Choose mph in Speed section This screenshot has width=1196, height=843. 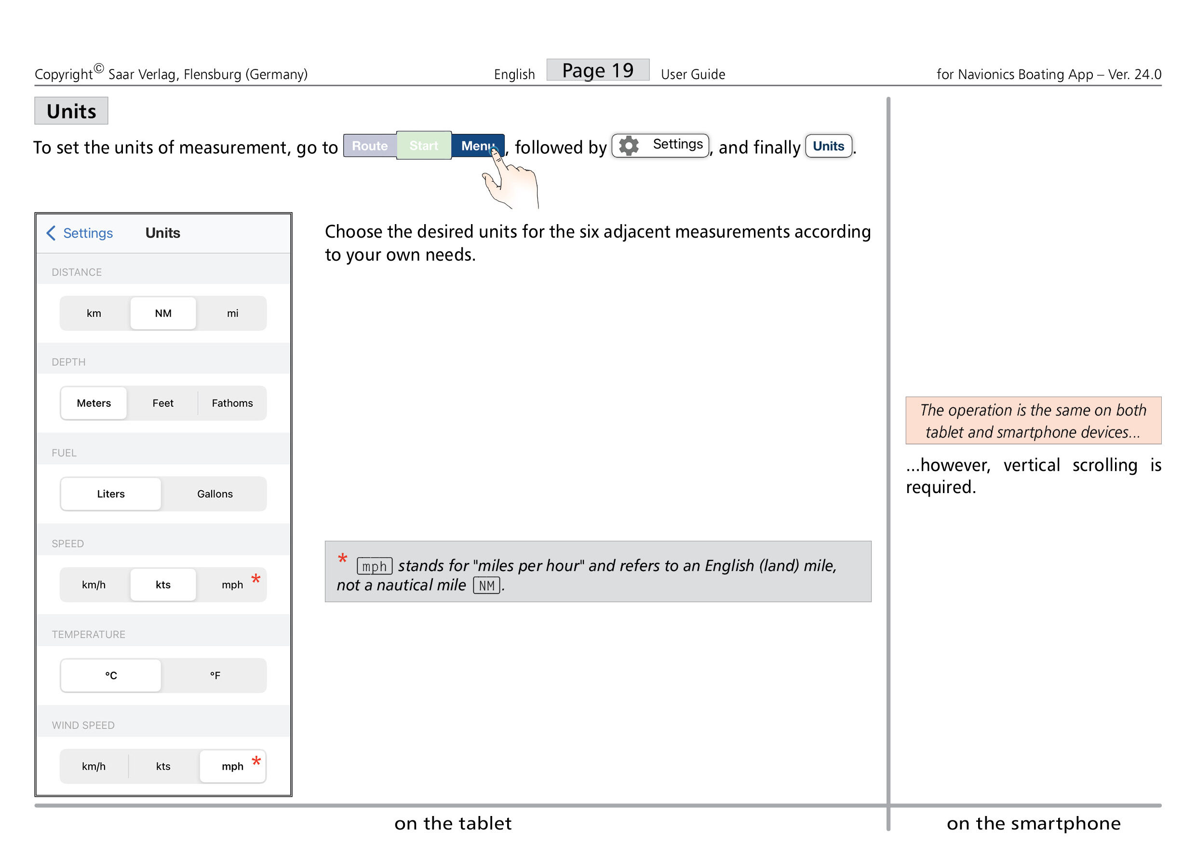point(232,584)
